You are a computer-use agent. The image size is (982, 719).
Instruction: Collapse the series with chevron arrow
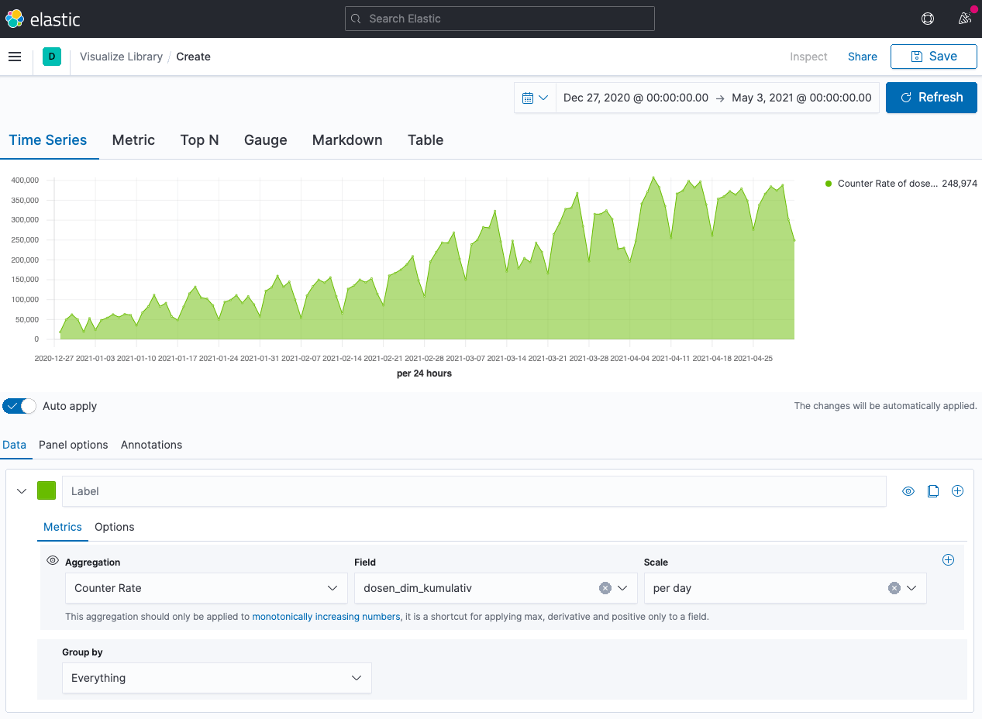[22, 491]
